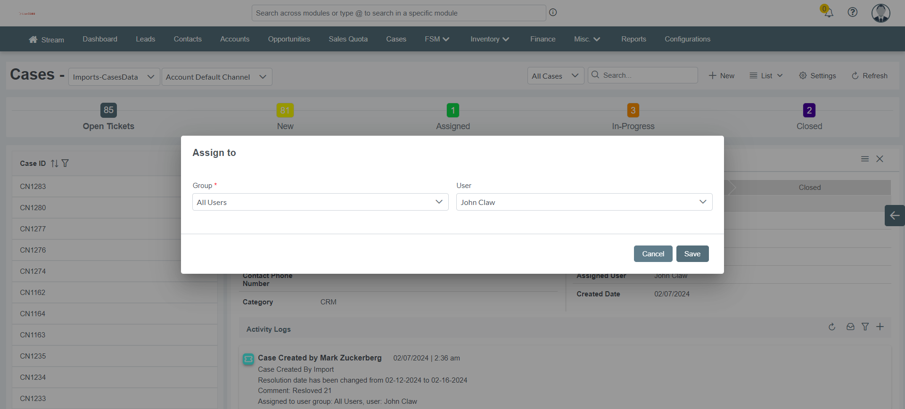Save the assignment
The width and height of the screenshot is (905, 409).
pos(692,254)
